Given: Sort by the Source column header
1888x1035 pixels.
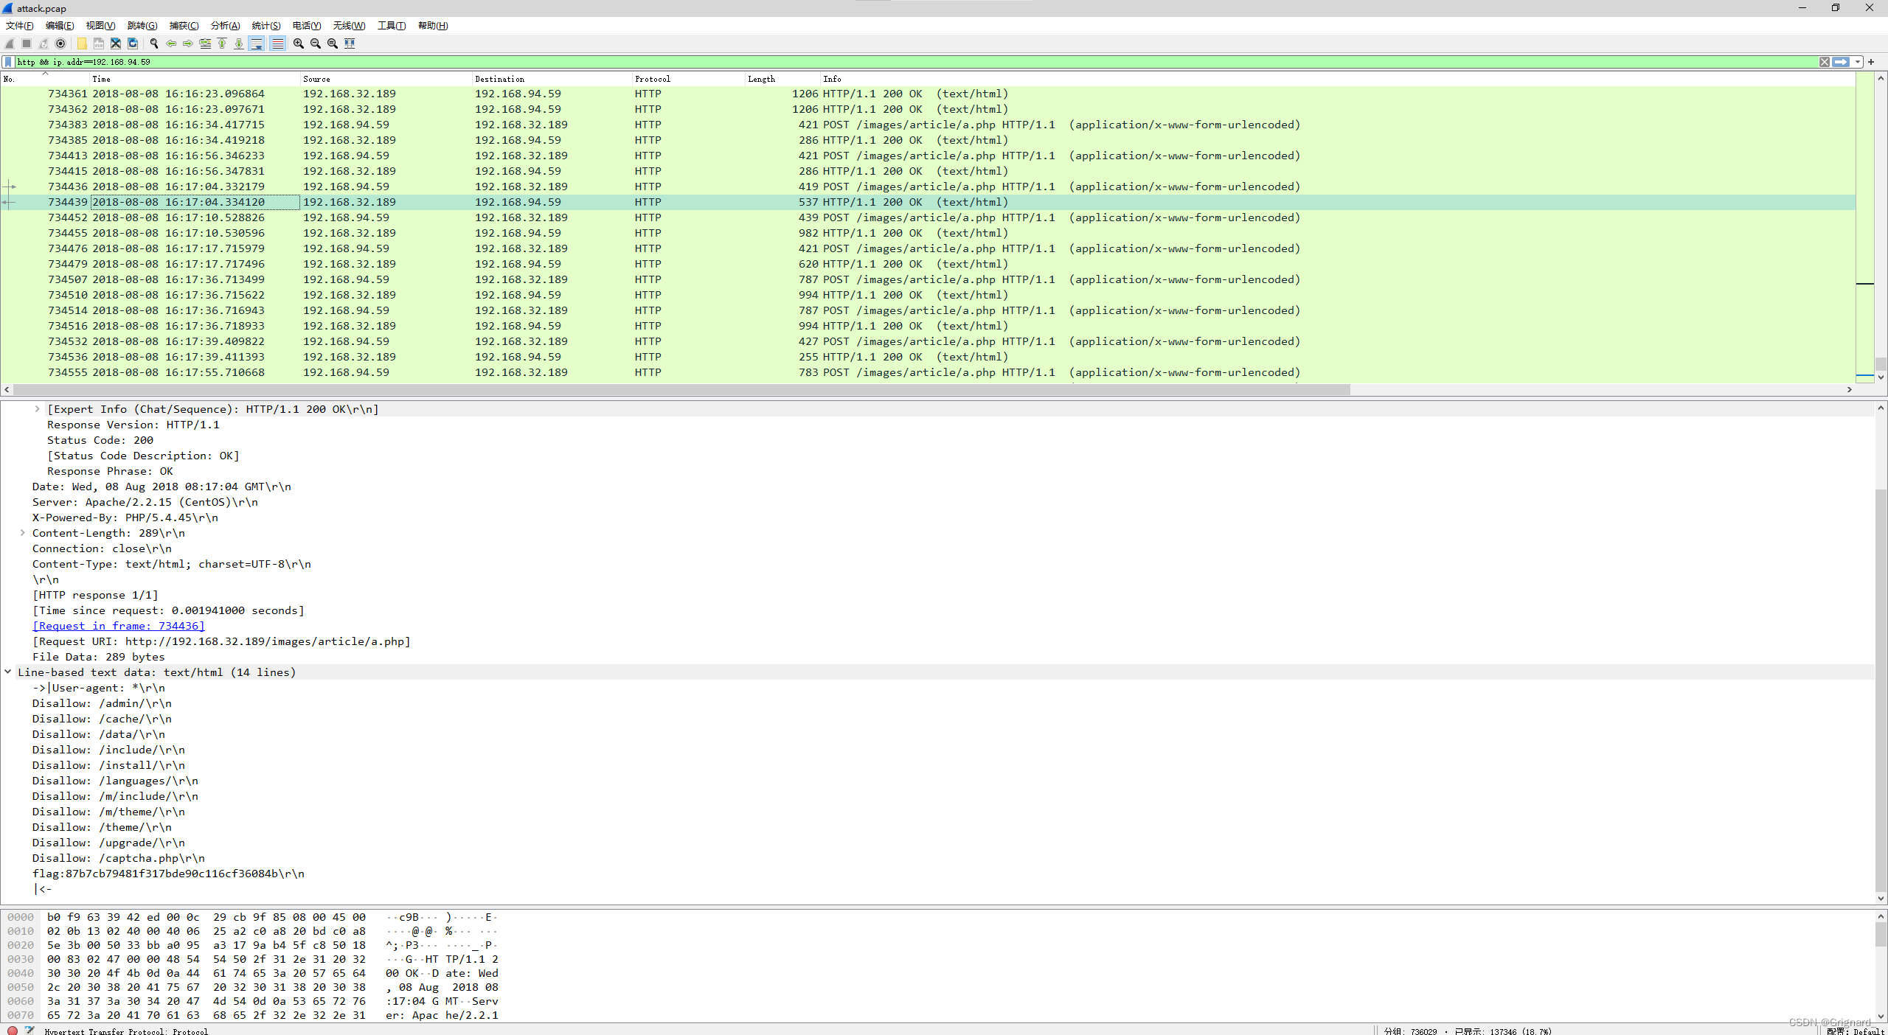Looking at the screenshot, I should (386, 79).
